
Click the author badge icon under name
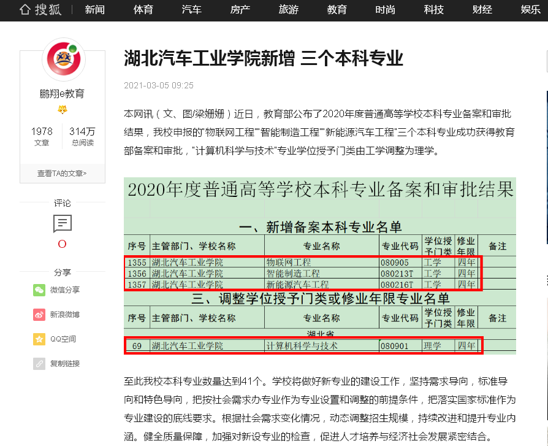tap(63, 109)
